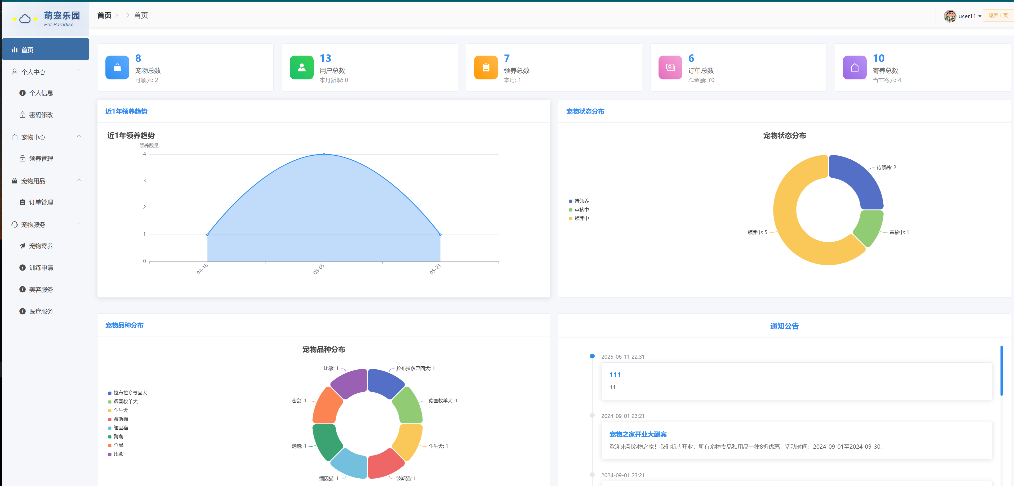The image size is (1014, 486).
Task: Toggle 审核中 legend in pet status chart
Action: (579, 210)
